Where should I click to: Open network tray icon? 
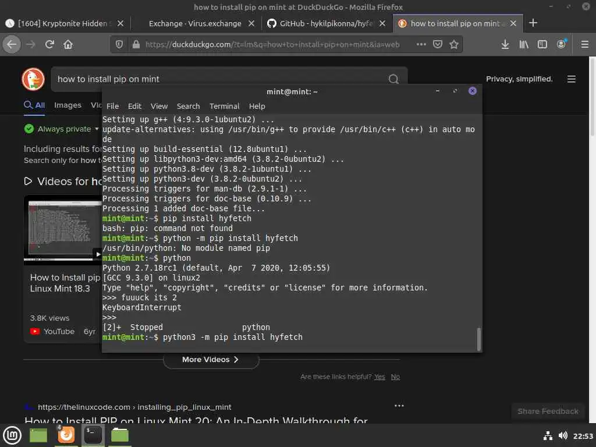(548, 435)
